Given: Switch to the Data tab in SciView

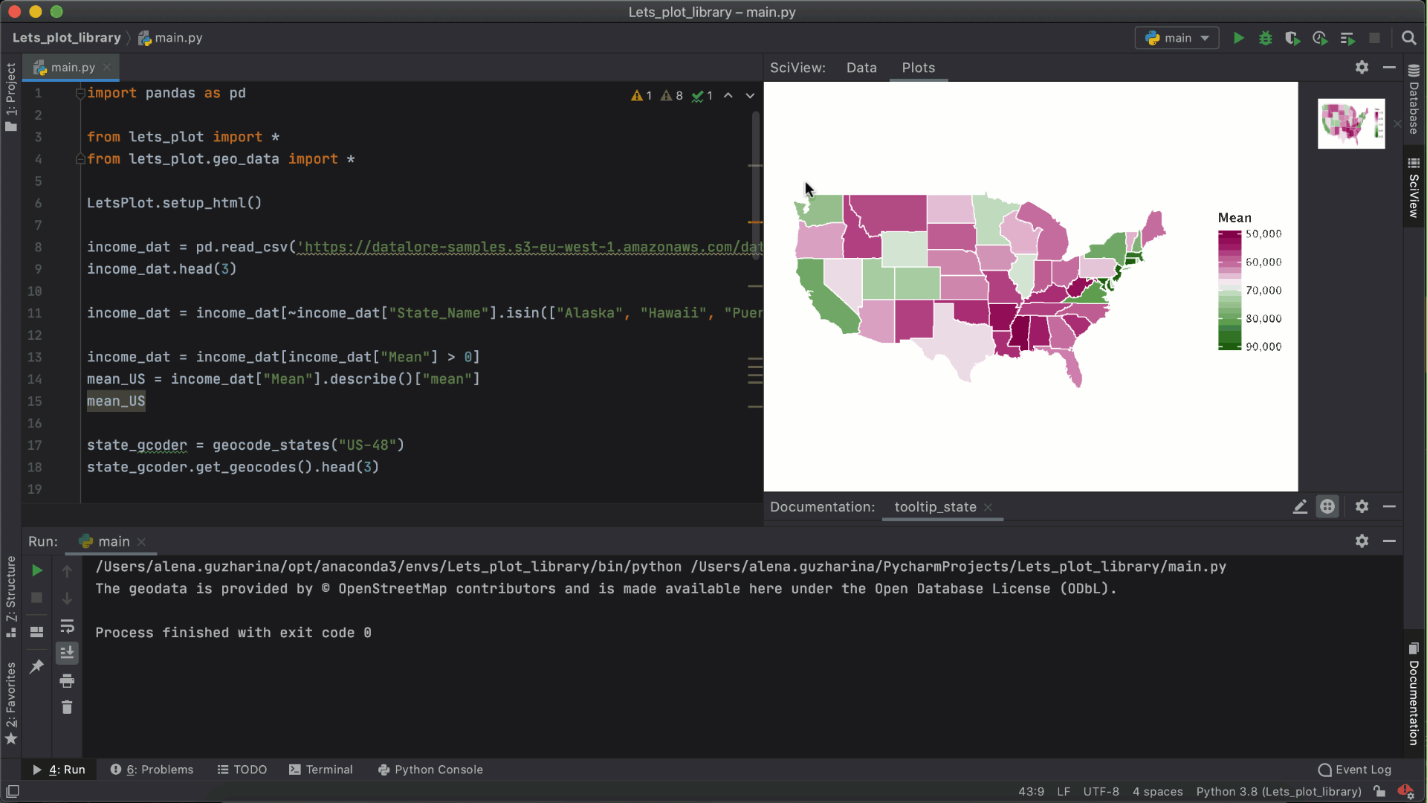Looking at the screenshot, I should coord(861,67).
